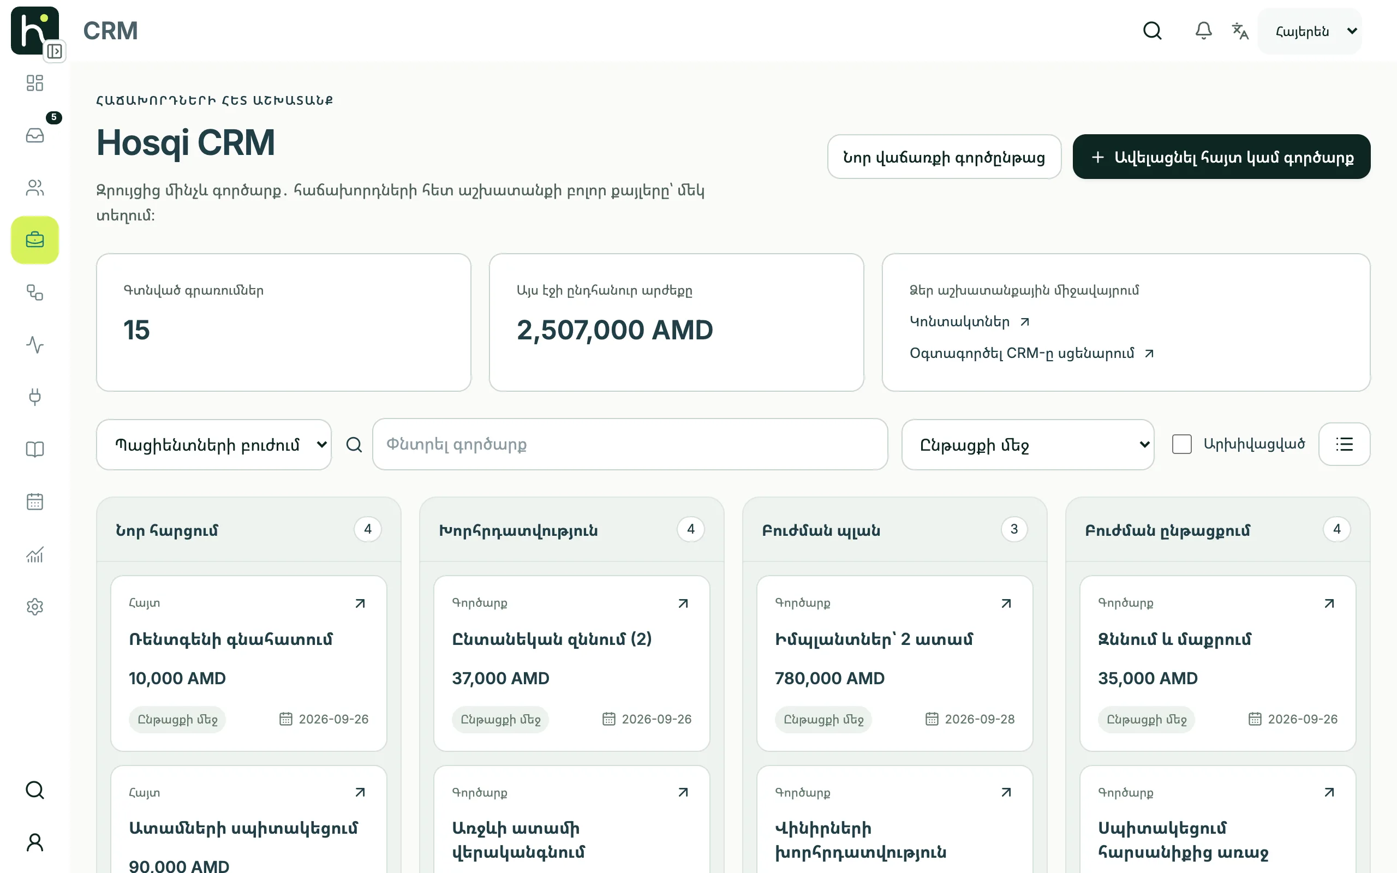
Task: Open the inbox with 5 notifications
Action: [x=34, y=136]
